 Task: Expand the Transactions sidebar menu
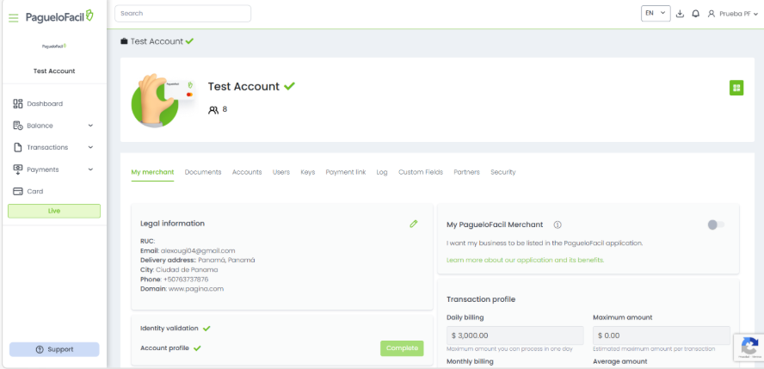click(53, 147)
